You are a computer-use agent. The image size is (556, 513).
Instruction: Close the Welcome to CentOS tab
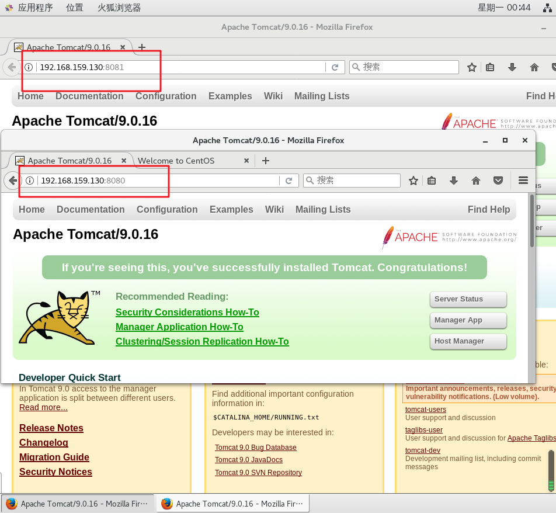pyautogui.click(x=246, y=161)
